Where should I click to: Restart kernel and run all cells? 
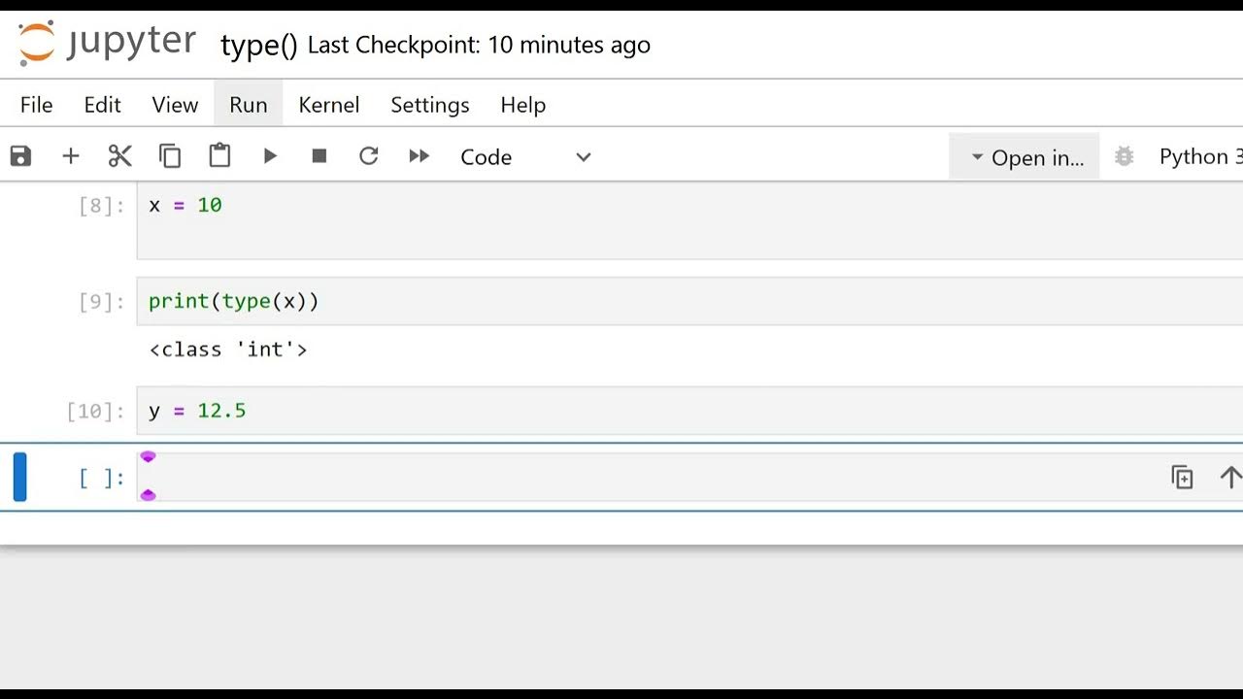coord(419,156)
